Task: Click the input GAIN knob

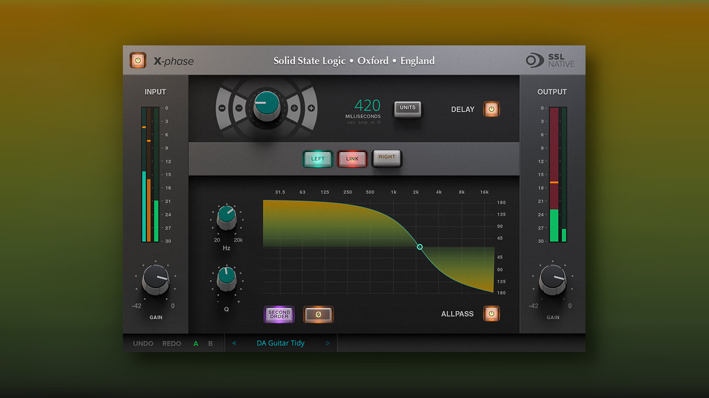Action: tap(155, 279)
